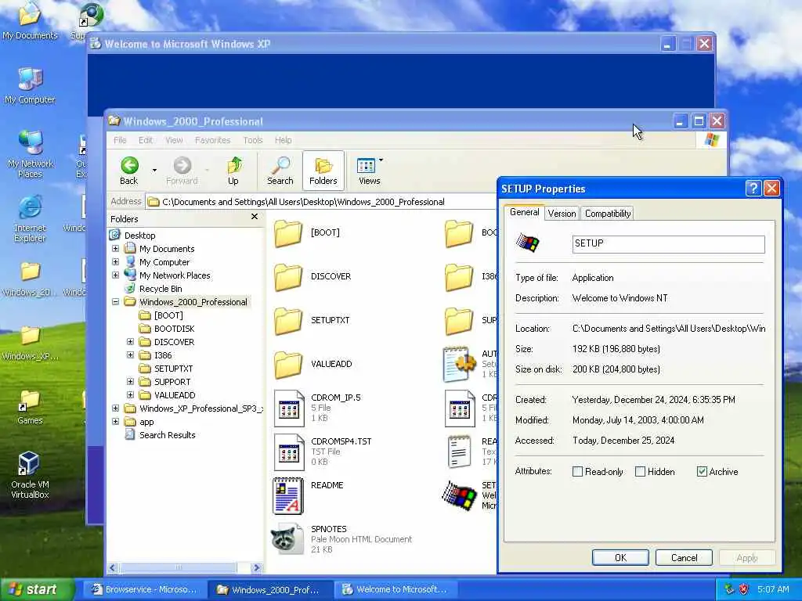
Task: Open the Tools menu
Action: coord(253,140)
